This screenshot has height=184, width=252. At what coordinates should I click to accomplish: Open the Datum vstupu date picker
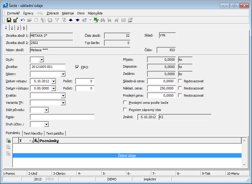point(54,81)
